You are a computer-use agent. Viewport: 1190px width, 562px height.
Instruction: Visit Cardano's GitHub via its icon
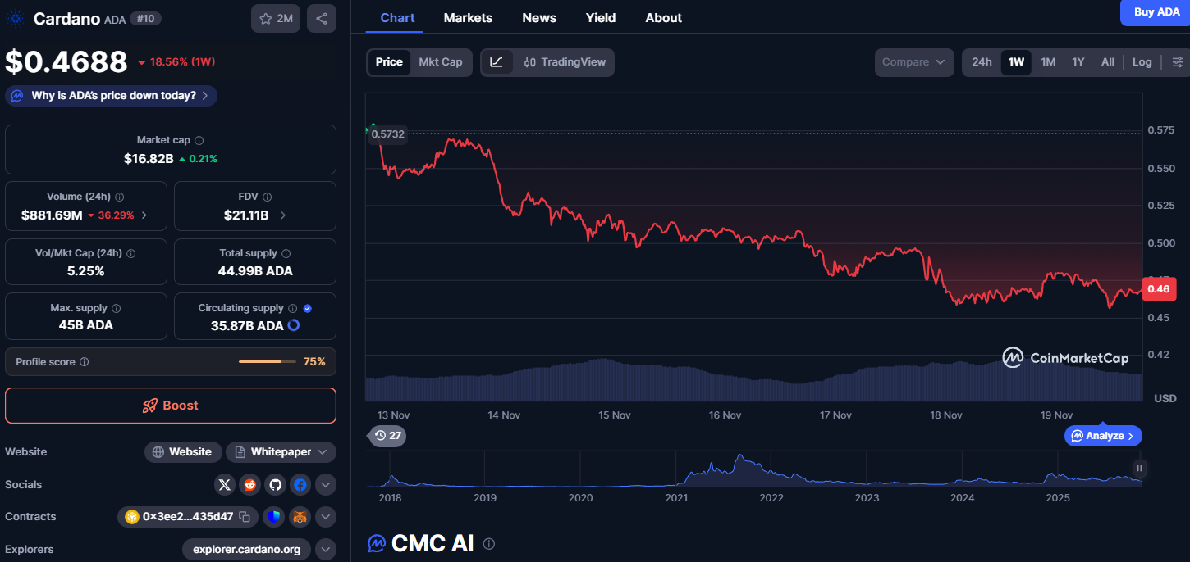pyautogui.click(x=275, y=484)
